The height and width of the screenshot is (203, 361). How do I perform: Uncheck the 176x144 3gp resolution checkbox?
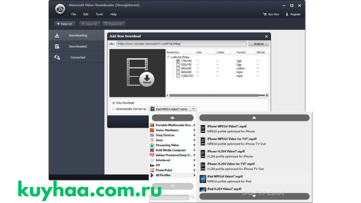point(178,61)
